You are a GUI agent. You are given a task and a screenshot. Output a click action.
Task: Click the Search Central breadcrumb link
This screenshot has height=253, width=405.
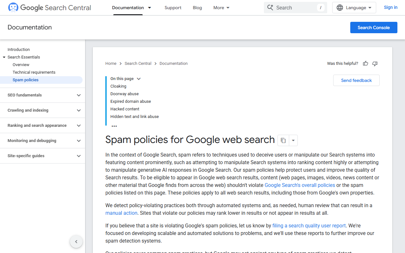click(138, 64)
